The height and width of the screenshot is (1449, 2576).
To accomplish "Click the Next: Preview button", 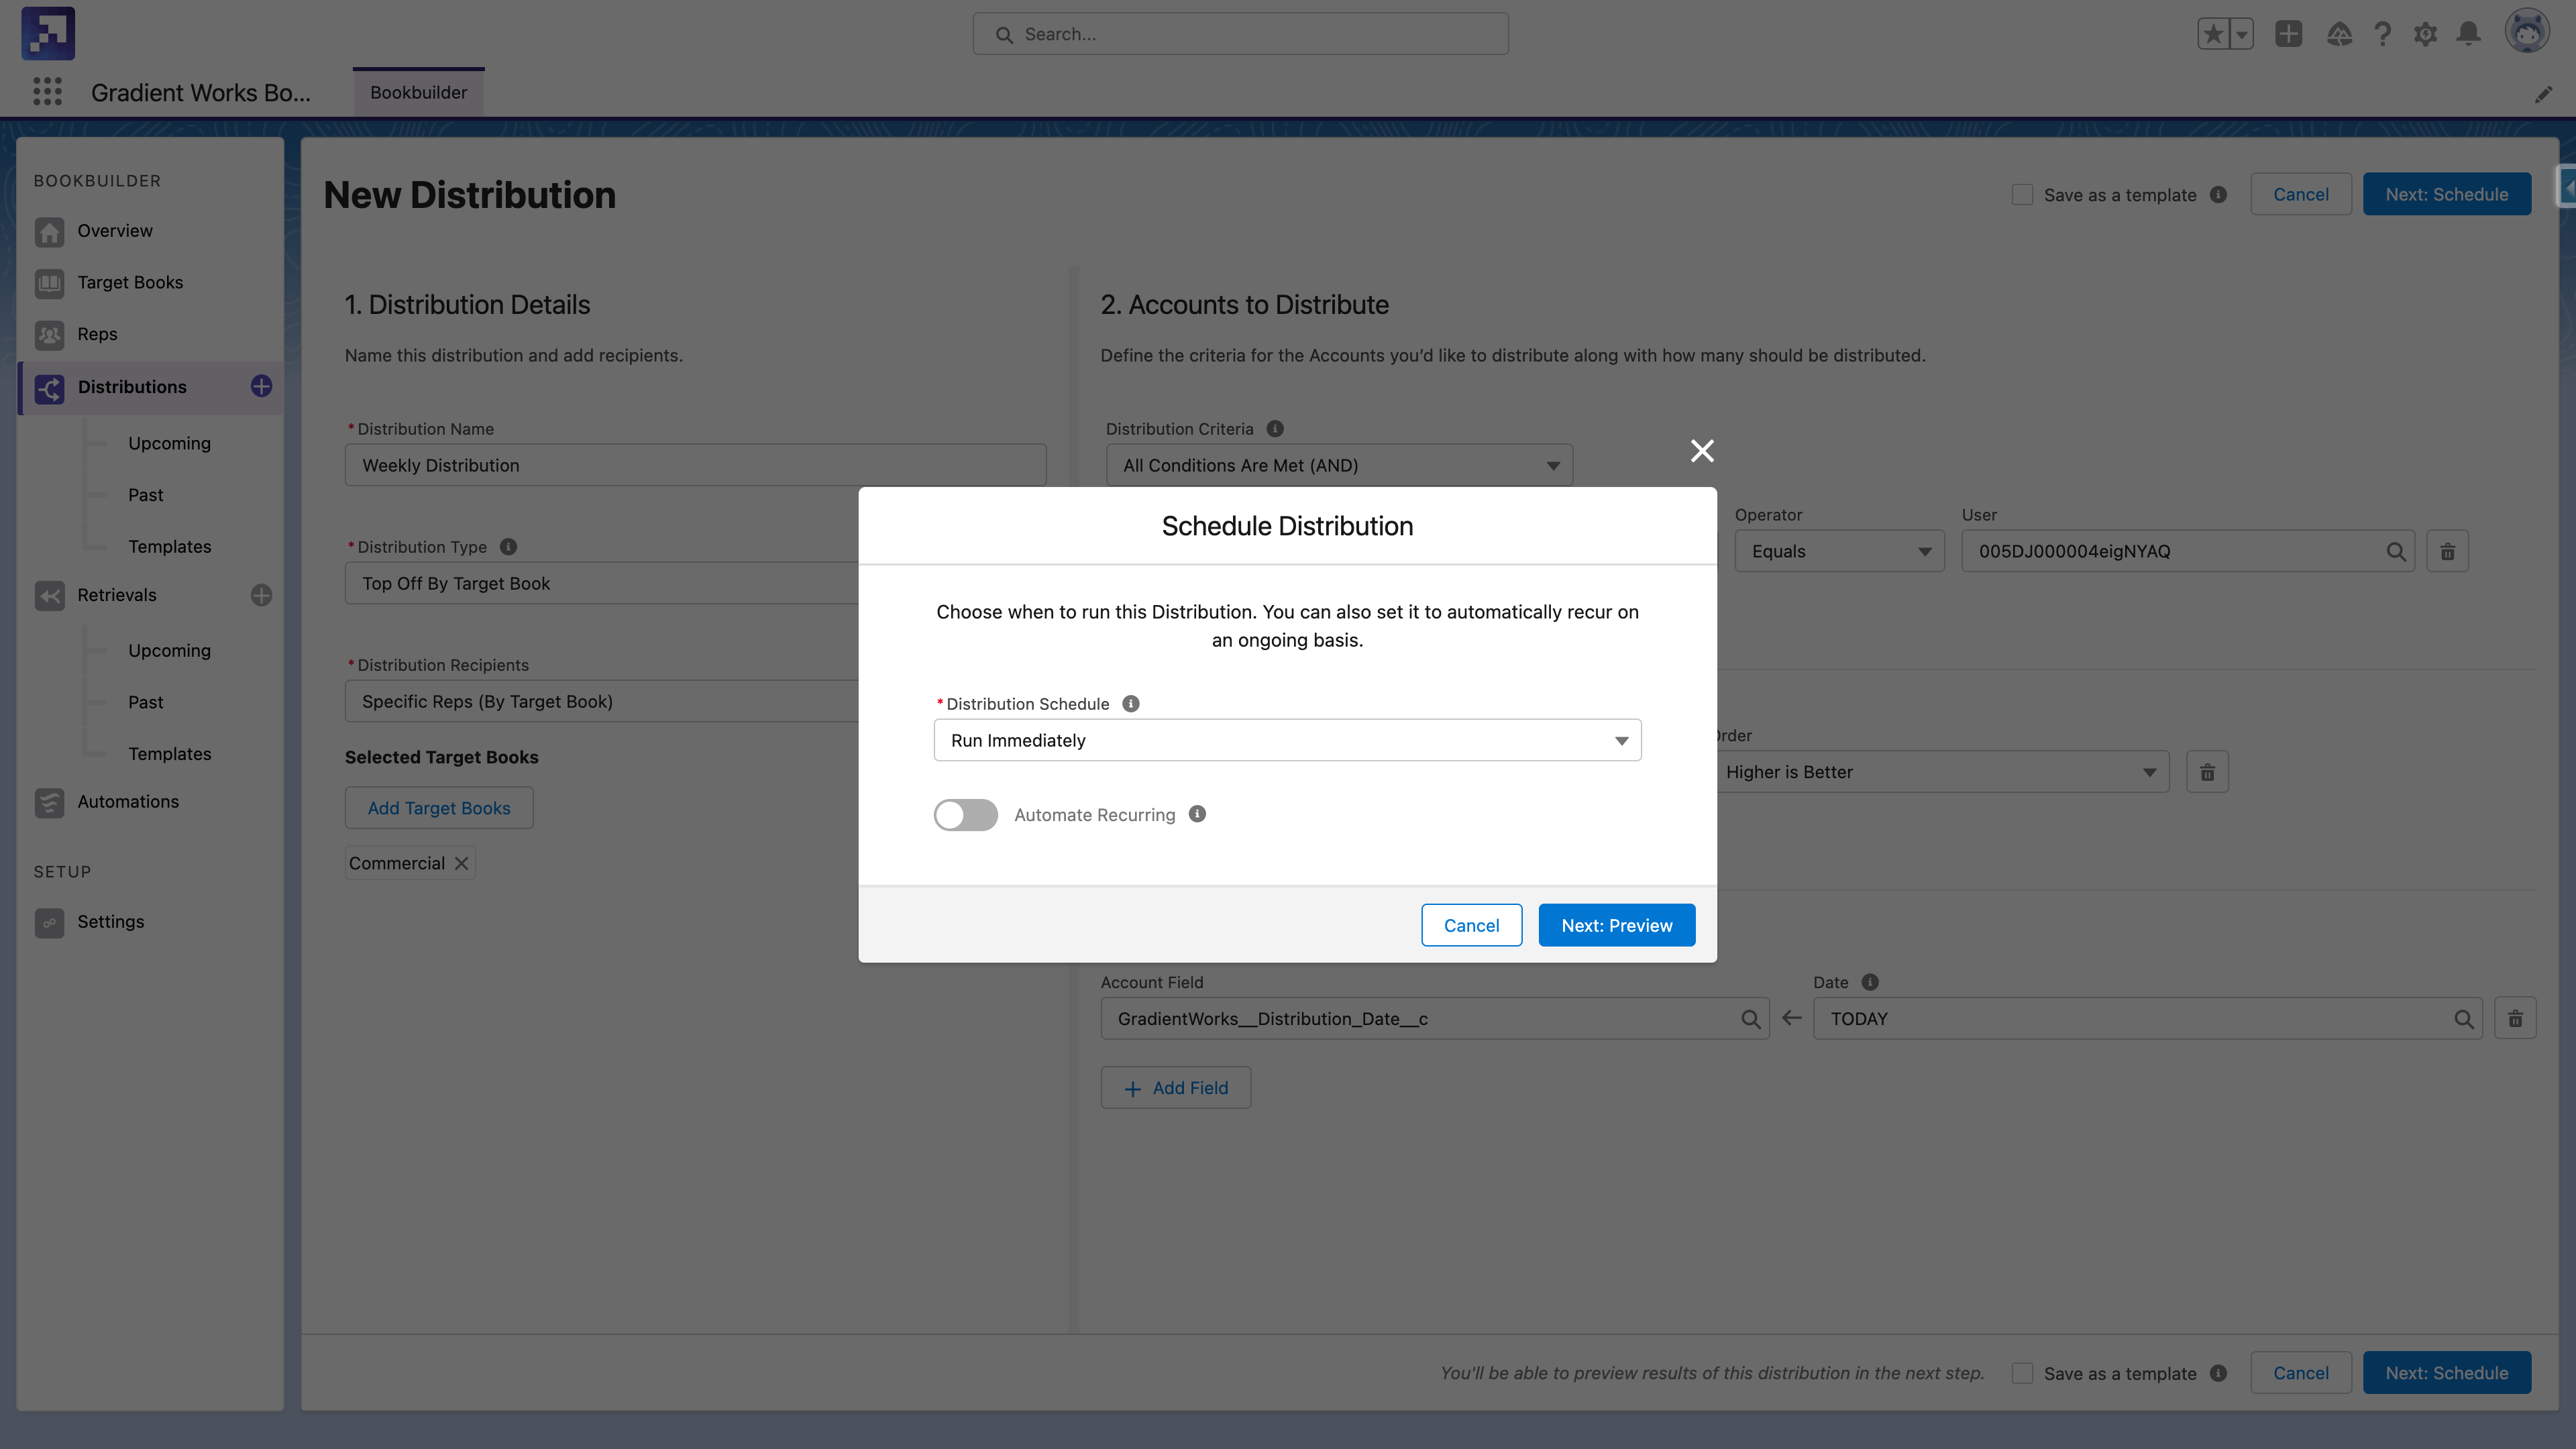I will pos(1616,925).
